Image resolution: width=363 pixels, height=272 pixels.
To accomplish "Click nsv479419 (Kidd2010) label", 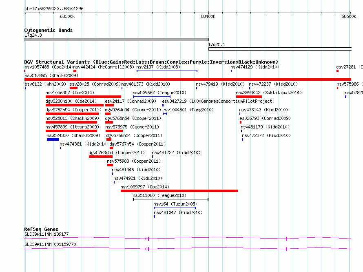I will point(220,84).
